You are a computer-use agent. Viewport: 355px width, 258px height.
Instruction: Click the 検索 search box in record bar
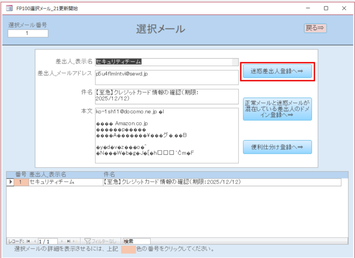(136, 241)
